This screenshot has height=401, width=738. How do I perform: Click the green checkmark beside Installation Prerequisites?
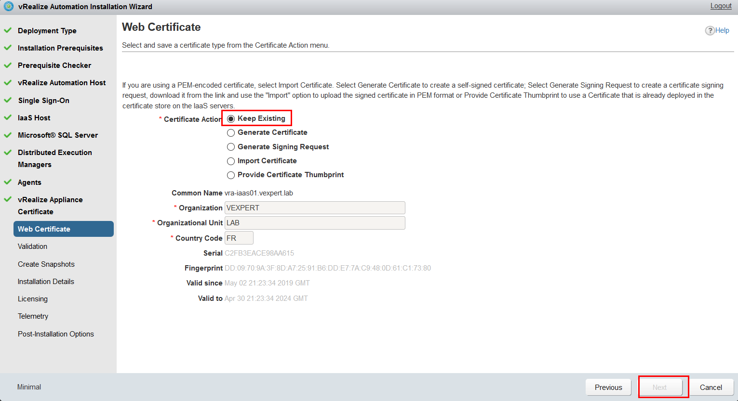(8, 48)
